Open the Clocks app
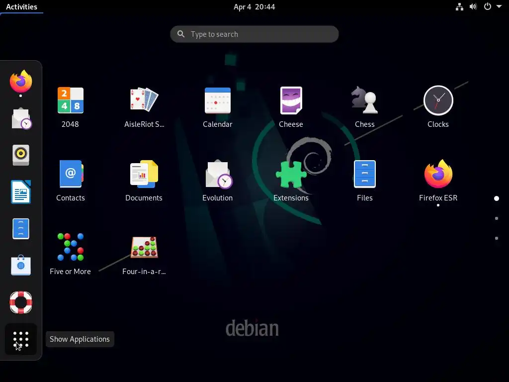The width and height of the screenshot is (509, 382). click(x=438, y=100)
